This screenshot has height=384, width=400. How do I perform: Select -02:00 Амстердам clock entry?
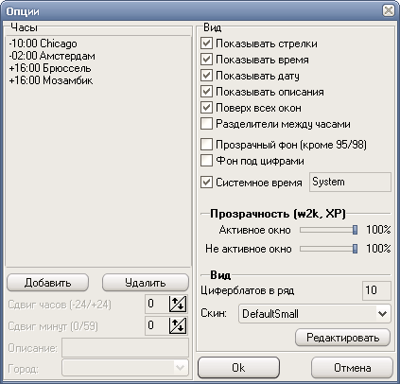coord(52,56)
